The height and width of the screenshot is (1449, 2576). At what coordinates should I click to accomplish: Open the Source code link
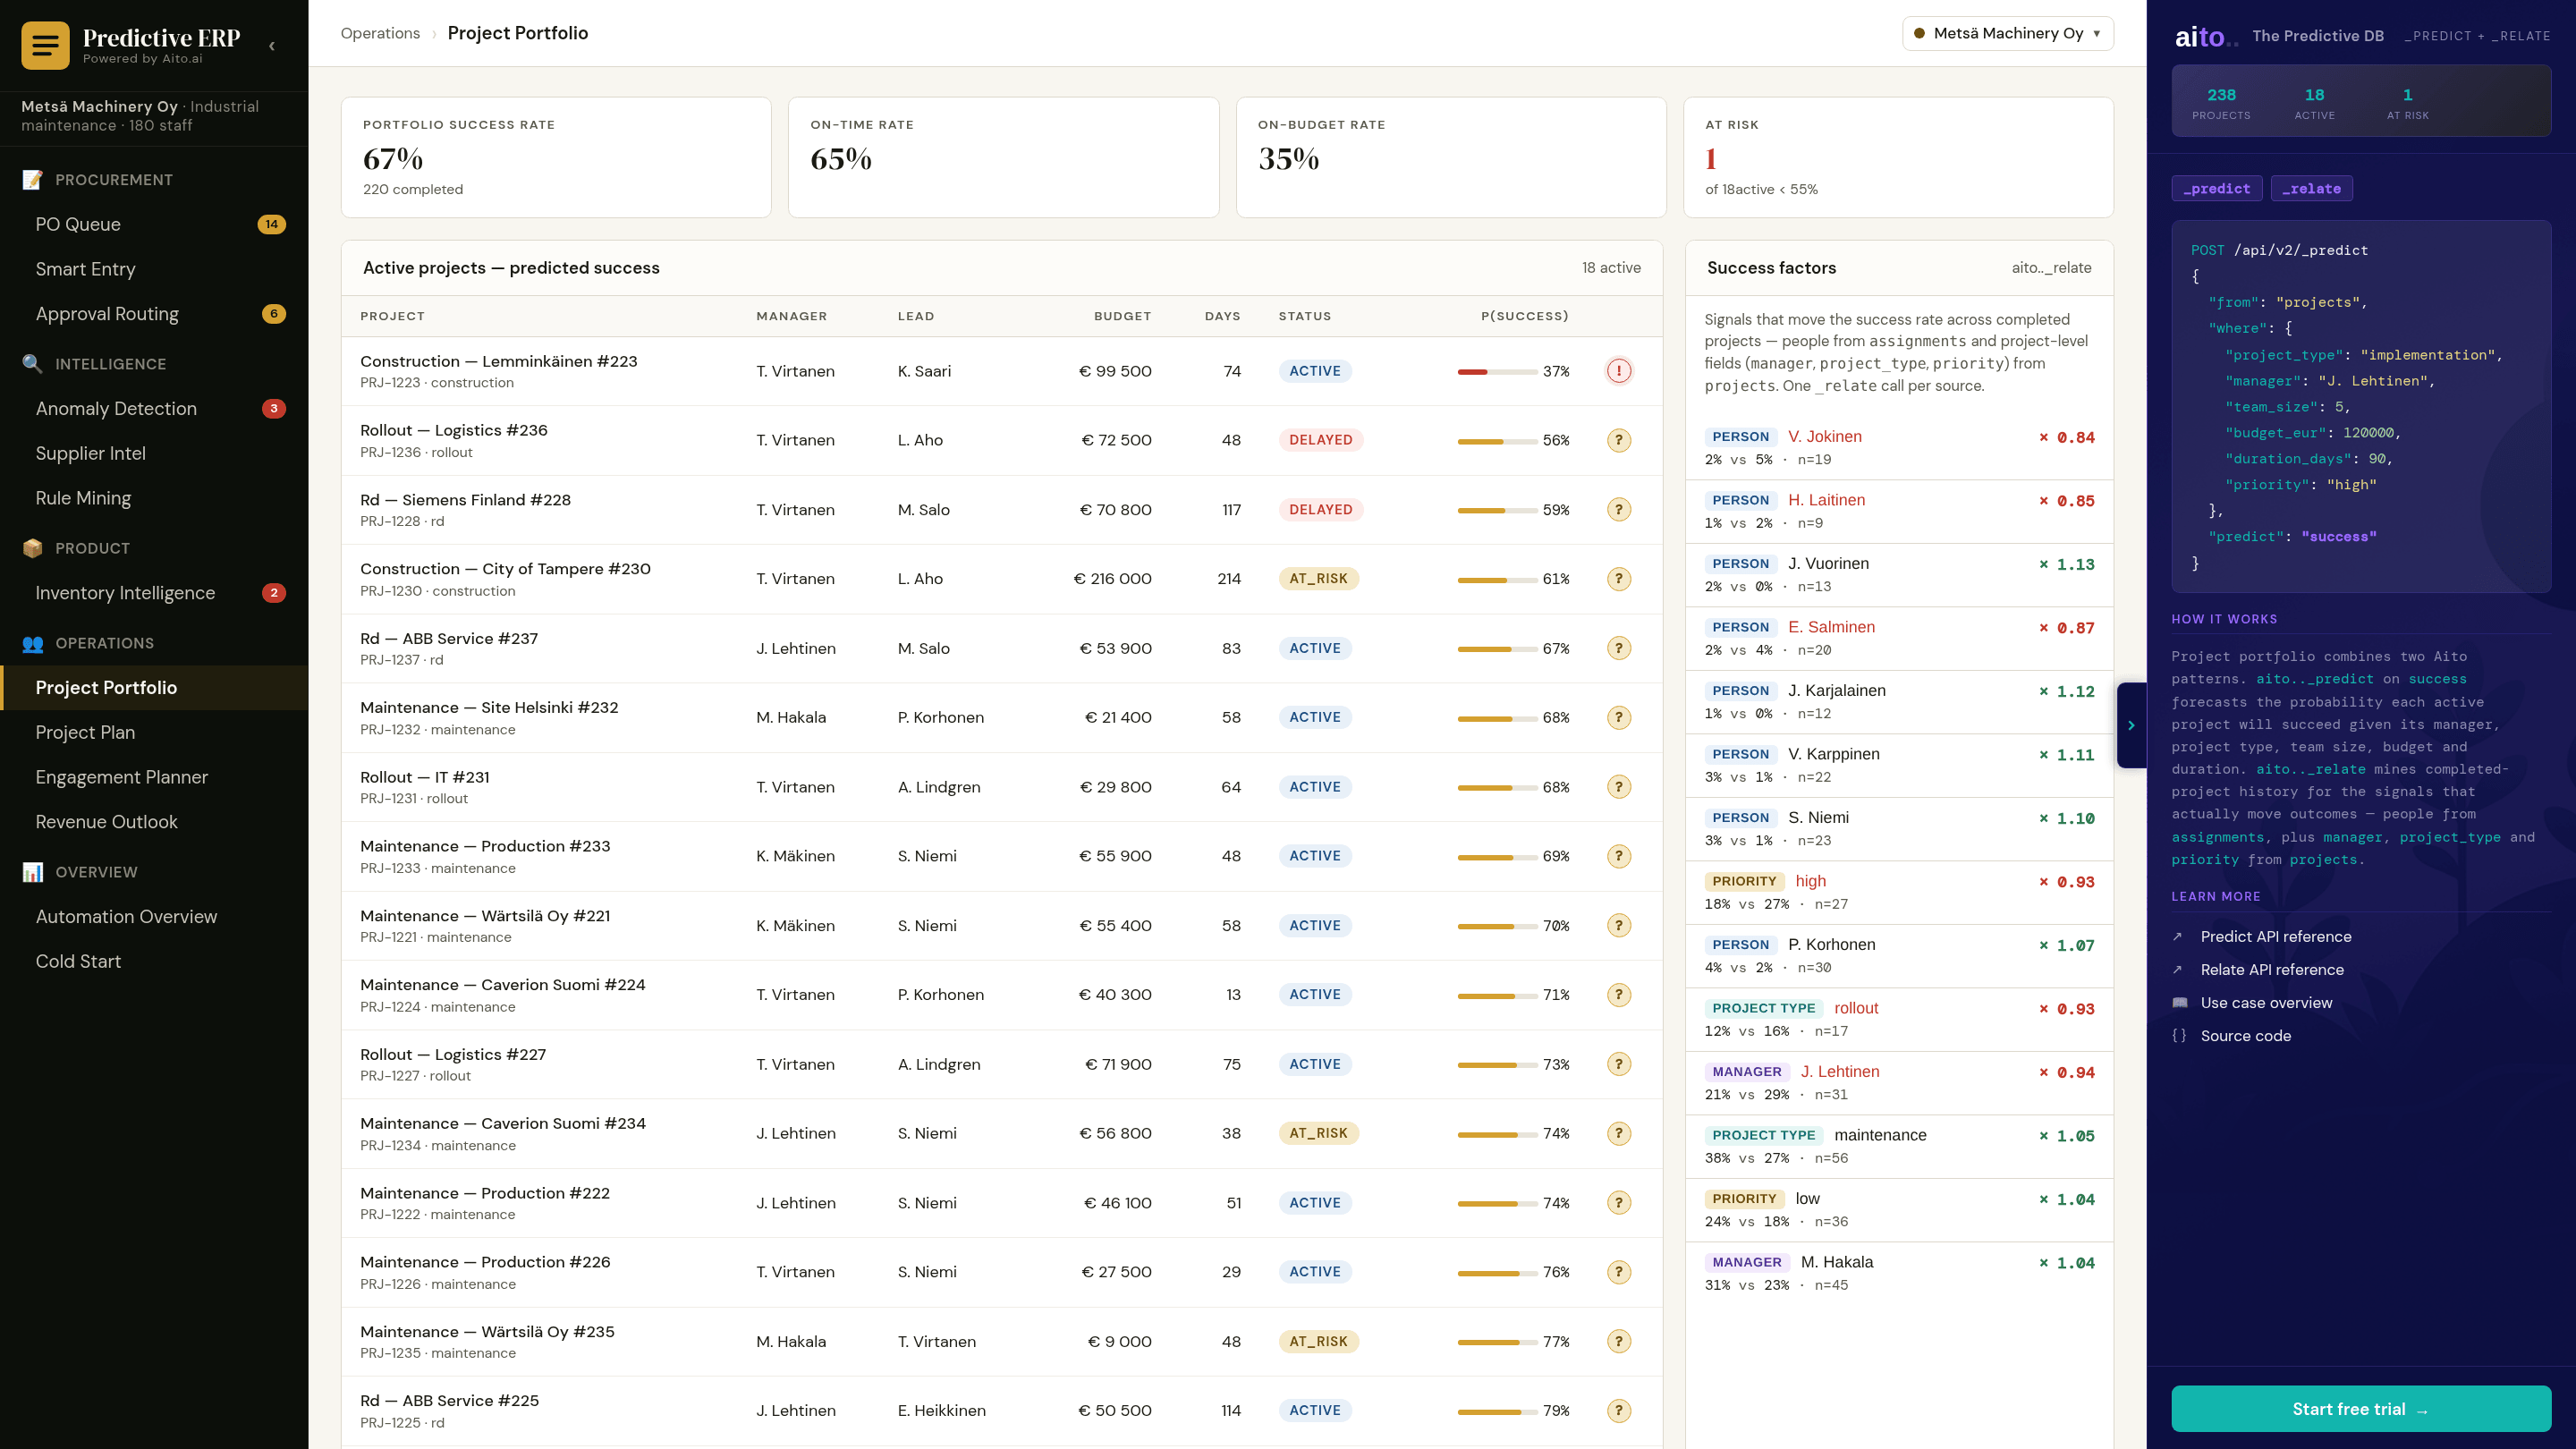(2245, 1036)
